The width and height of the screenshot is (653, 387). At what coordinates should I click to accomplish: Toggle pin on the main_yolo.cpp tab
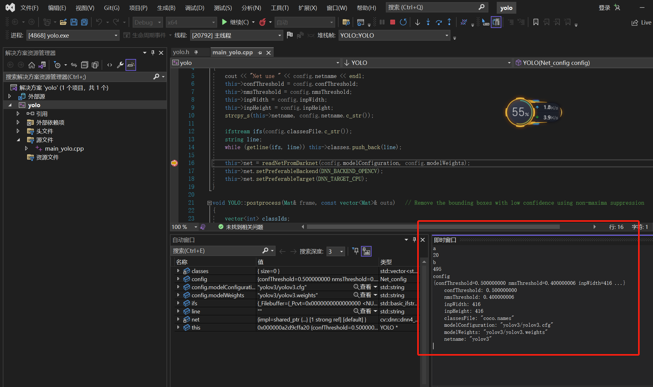click(260, 53)
